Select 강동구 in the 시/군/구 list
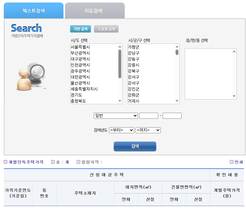 pyautogui.click(x=151, y=59)
